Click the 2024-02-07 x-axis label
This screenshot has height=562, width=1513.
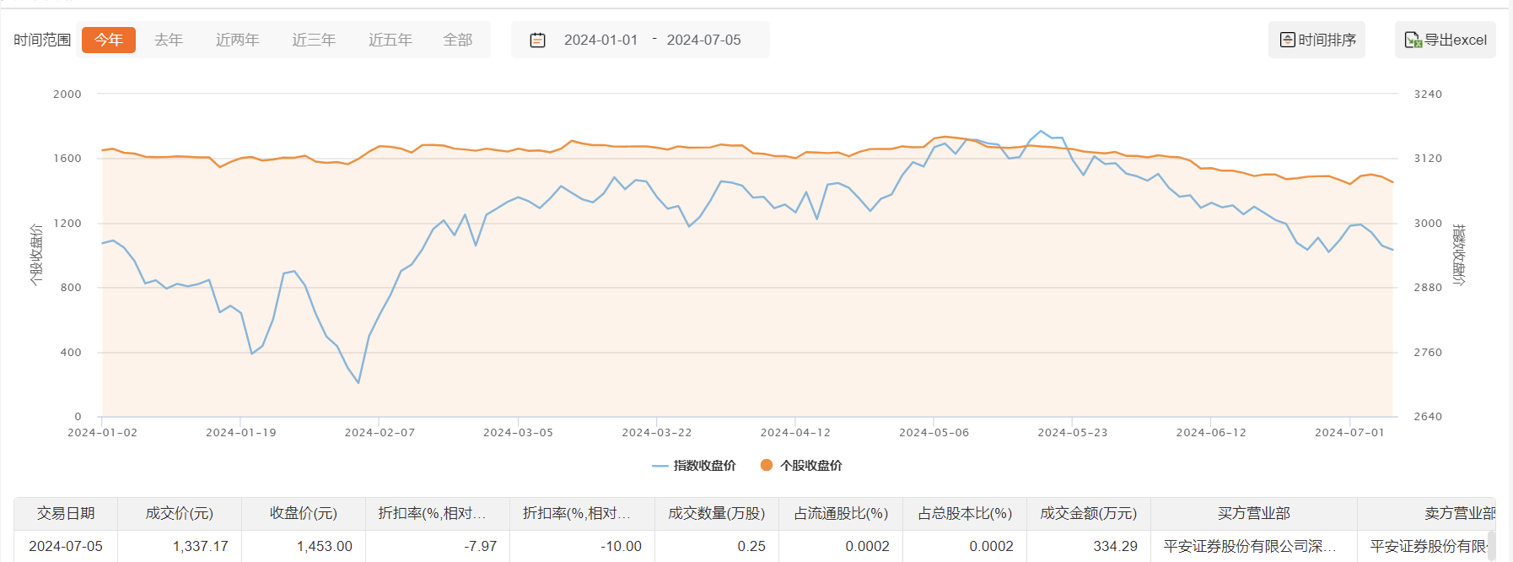[380, 432]
